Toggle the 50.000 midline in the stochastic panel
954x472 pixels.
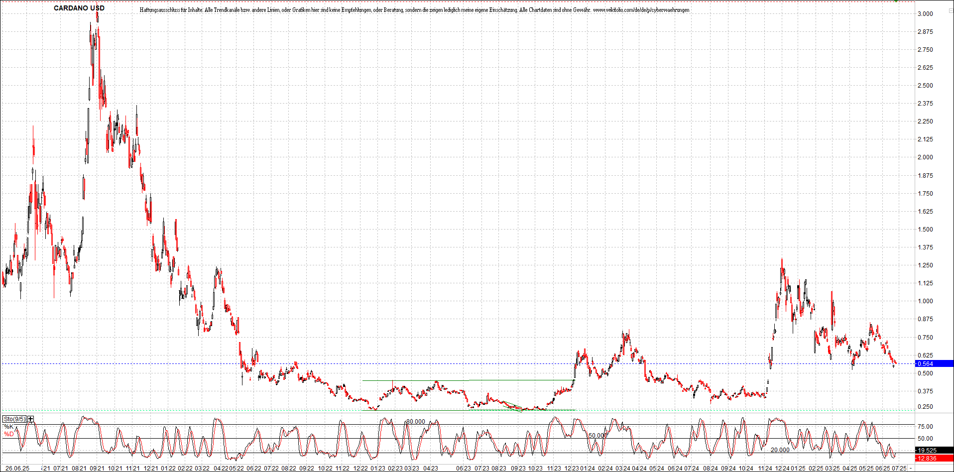[x=597, y=435]
